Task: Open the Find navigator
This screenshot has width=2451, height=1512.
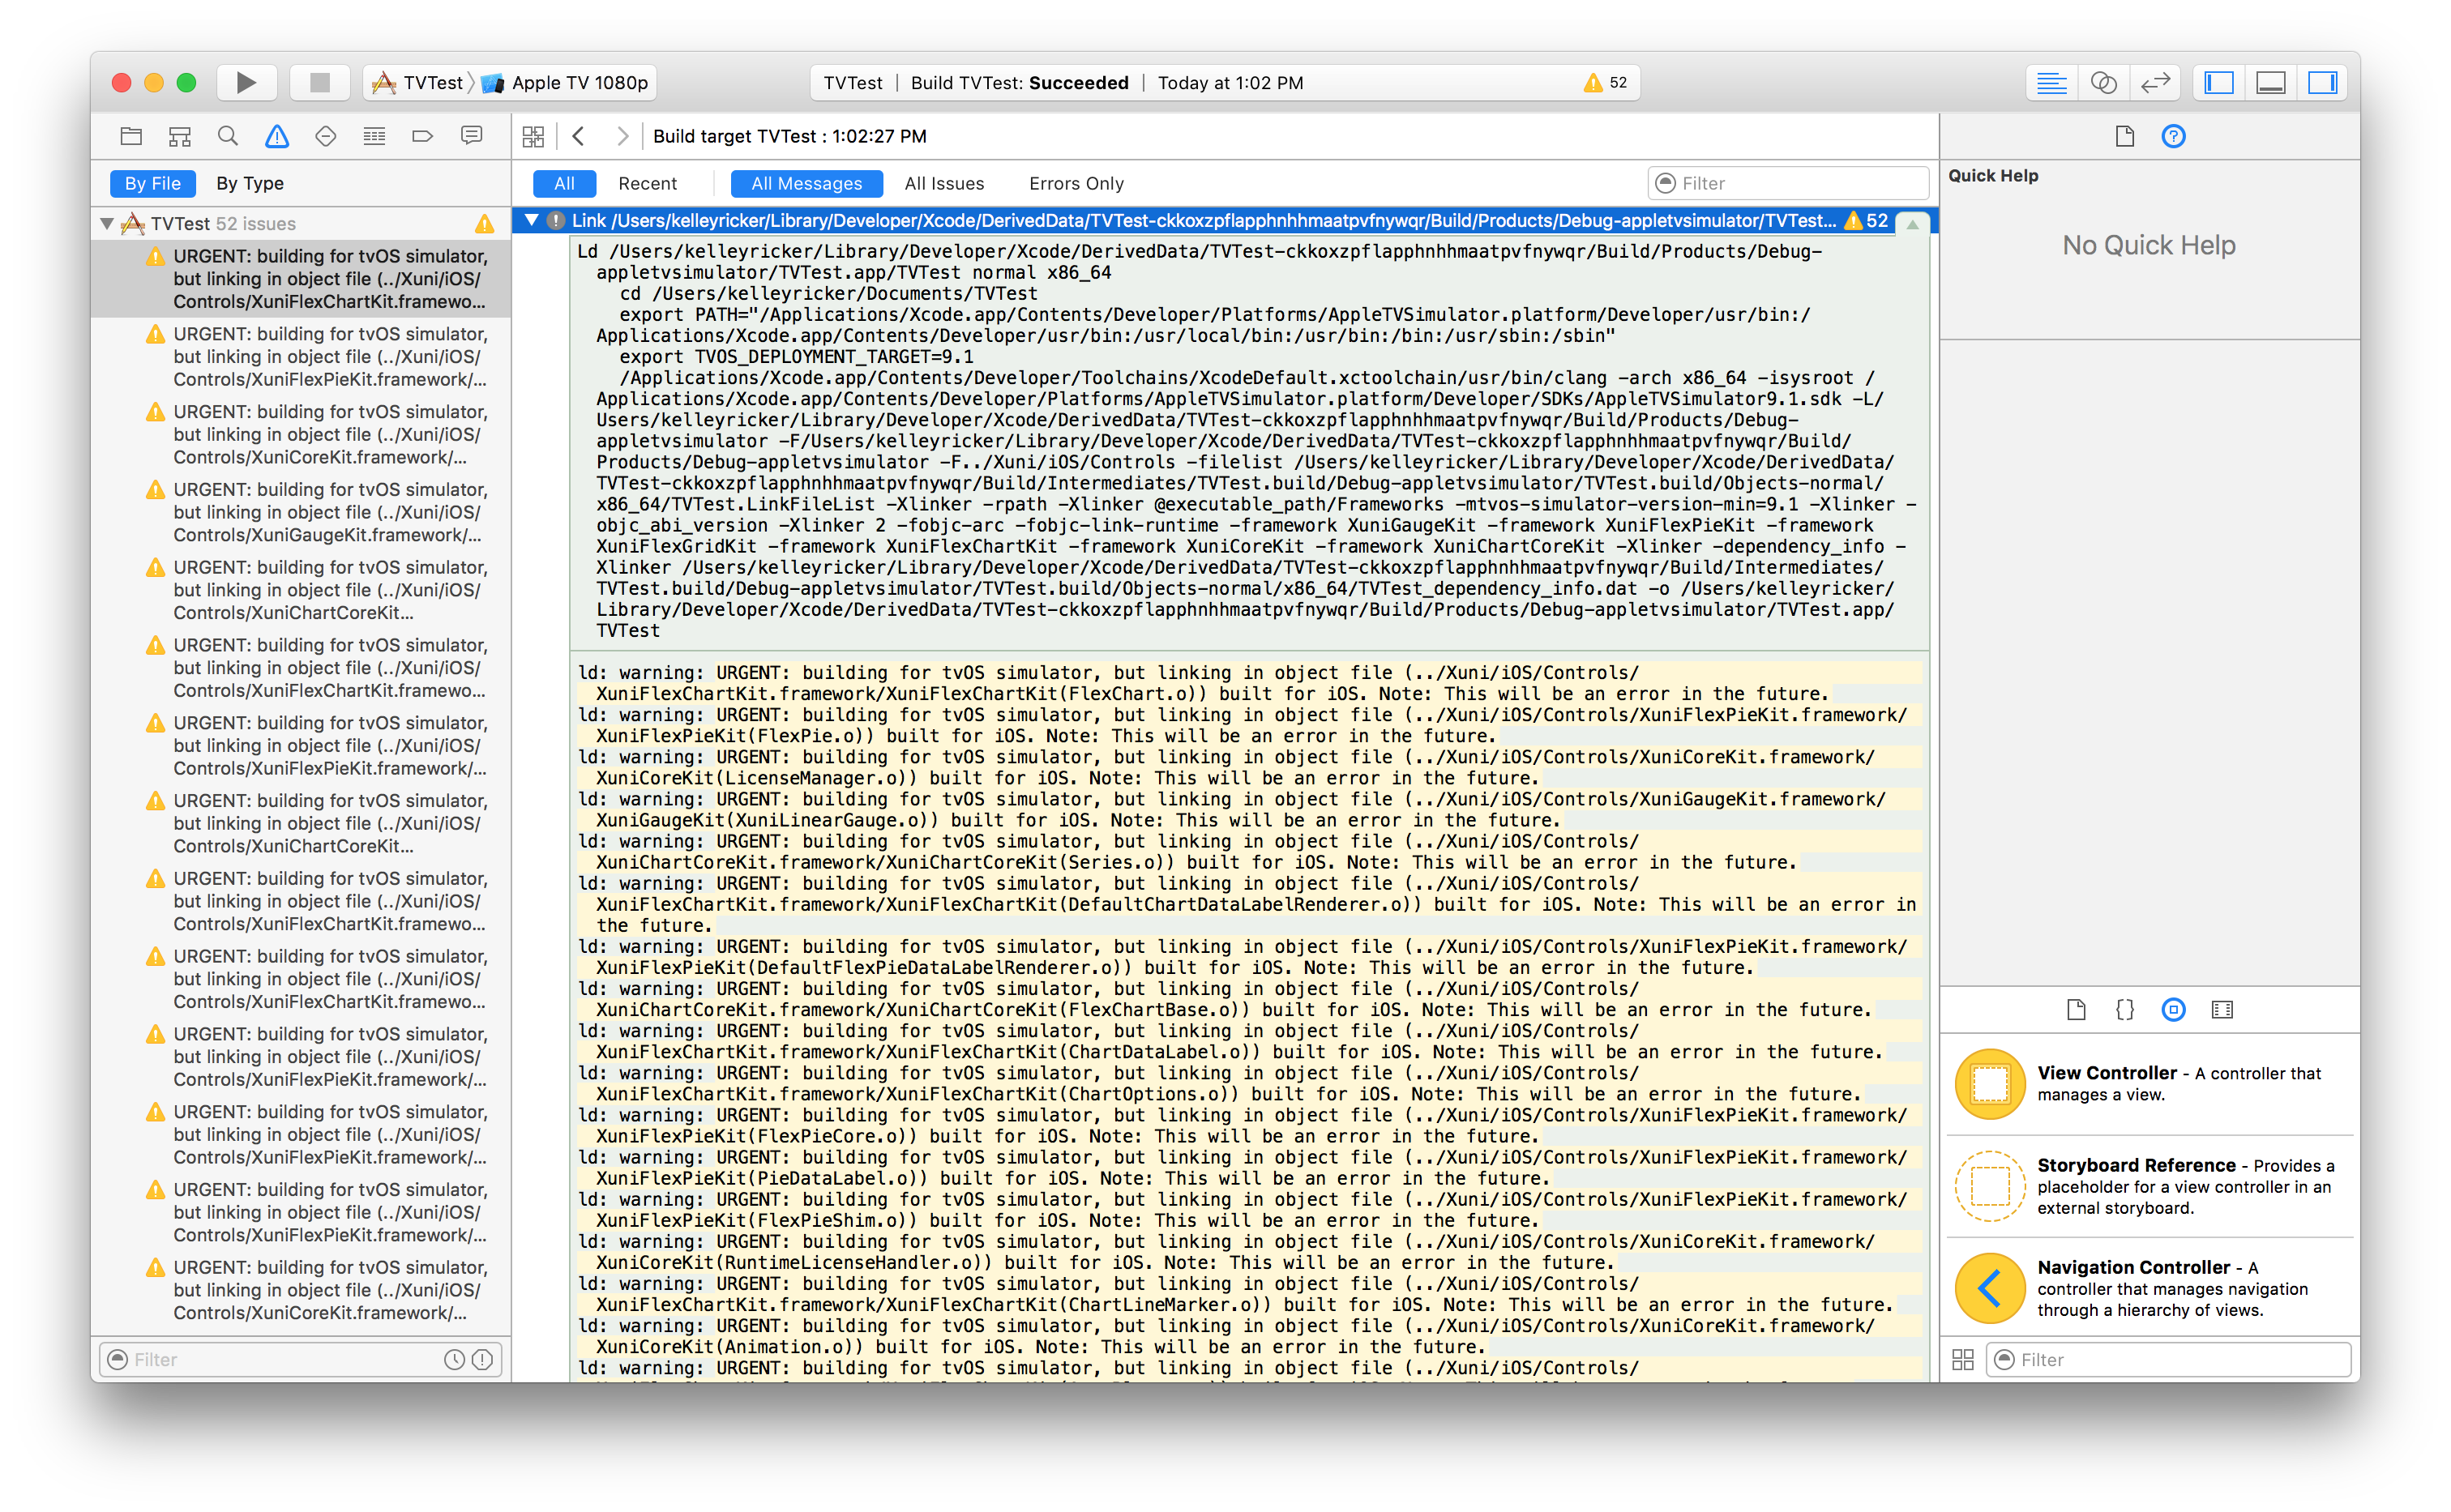Action: [228, 136]
